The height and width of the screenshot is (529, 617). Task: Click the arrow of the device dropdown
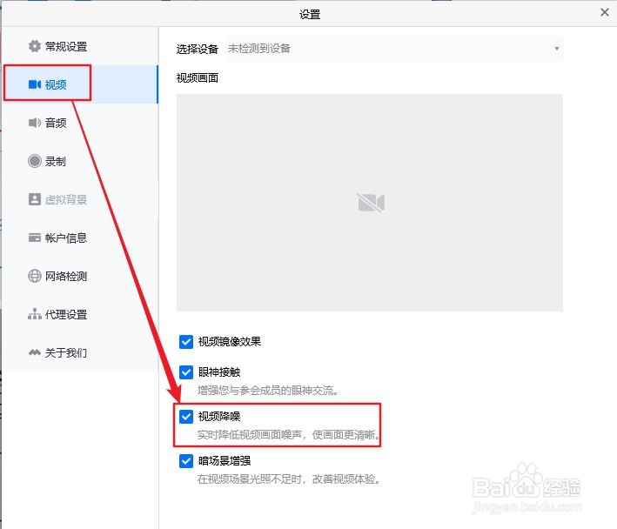pyautogui.click(x=556, y=49)
